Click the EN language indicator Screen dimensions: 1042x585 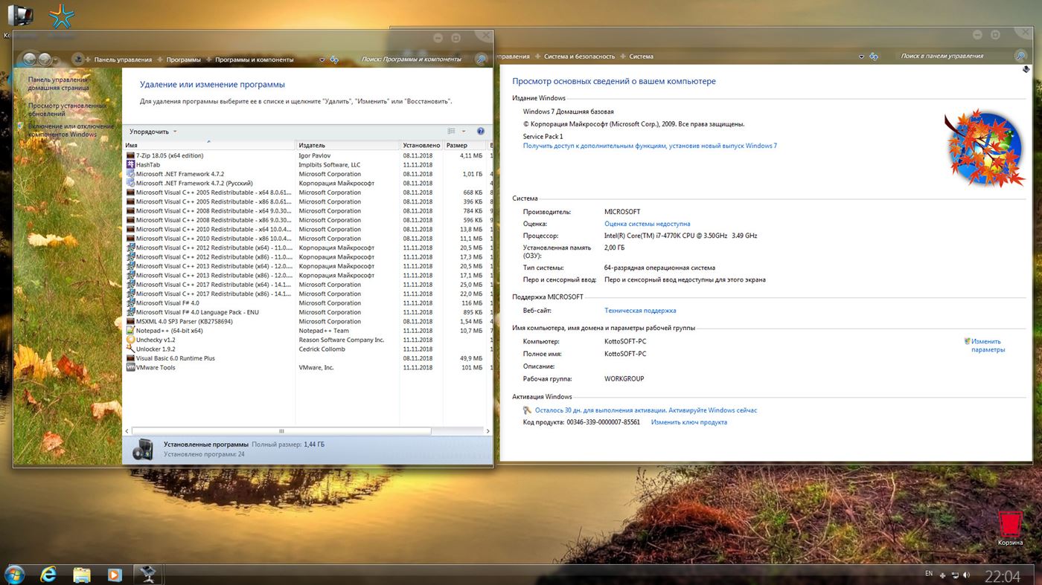point(929,574)
